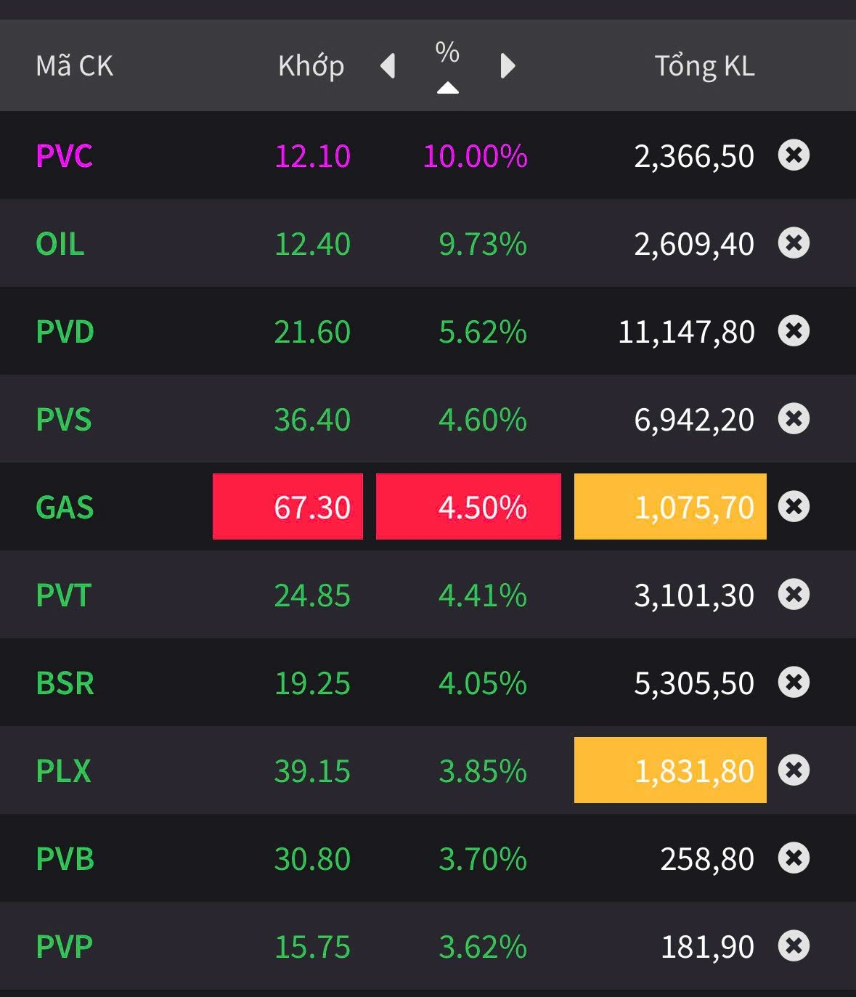856x997 pixels.
Task: Delete the PVT row
Action: coord(794,595)
